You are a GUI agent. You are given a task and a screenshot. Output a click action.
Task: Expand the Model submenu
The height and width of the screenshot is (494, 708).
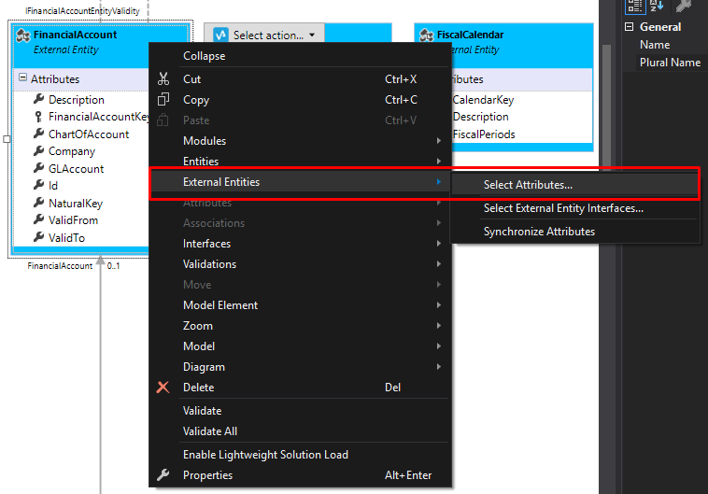pos(300,346)
